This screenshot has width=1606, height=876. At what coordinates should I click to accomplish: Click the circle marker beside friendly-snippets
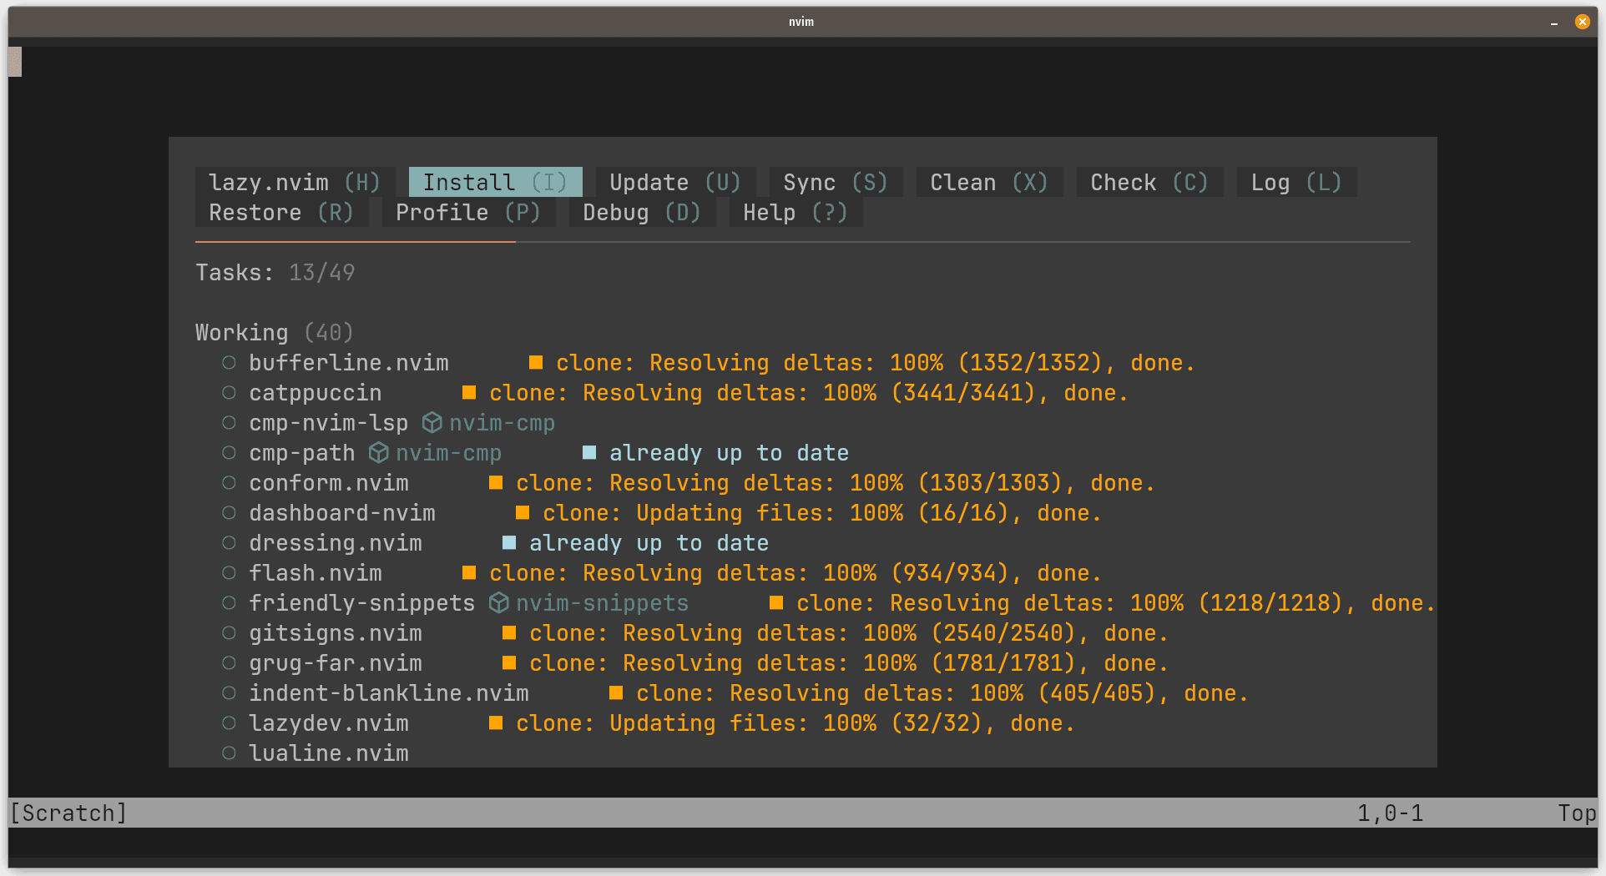229,603
